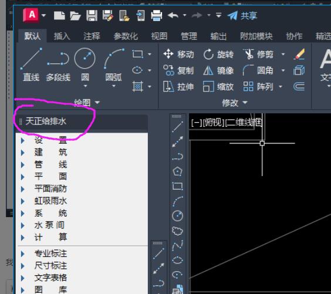Select the 多段线 polyline tool

tap(58, 67)
